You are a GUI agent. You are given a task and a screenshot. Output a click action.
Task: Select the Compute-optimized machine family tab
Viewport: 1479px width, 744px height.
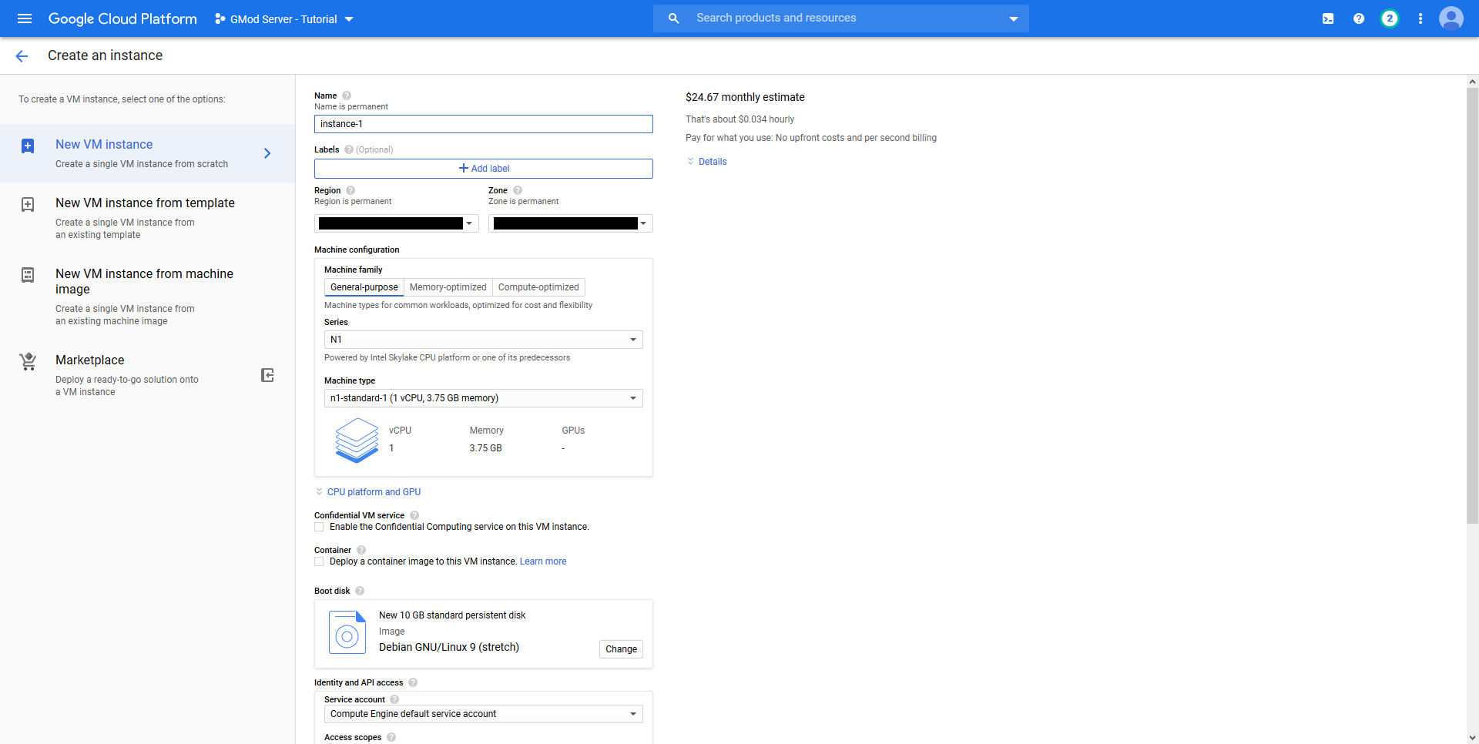tap(538, 287)
